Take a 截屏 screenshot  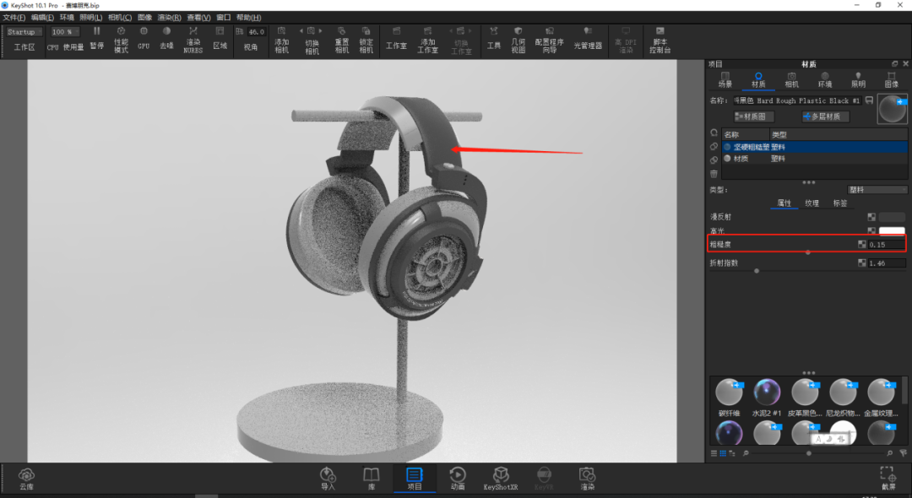[x=888, y=479]
